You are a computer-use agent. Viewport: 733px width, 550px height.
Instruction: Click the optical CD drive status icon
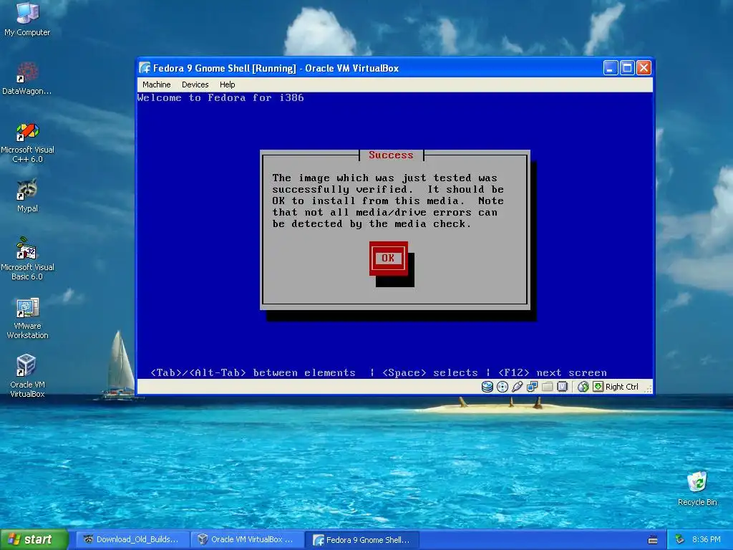click(502, 387)
